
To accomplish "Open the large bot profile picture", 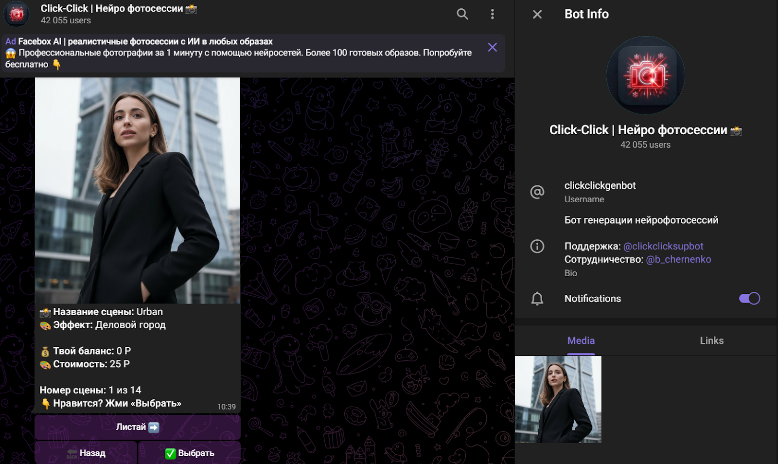I will tap(645, 75).
